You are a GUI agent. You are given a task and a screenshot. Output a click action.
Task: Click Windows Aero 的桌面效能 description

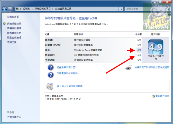point(88,50)
